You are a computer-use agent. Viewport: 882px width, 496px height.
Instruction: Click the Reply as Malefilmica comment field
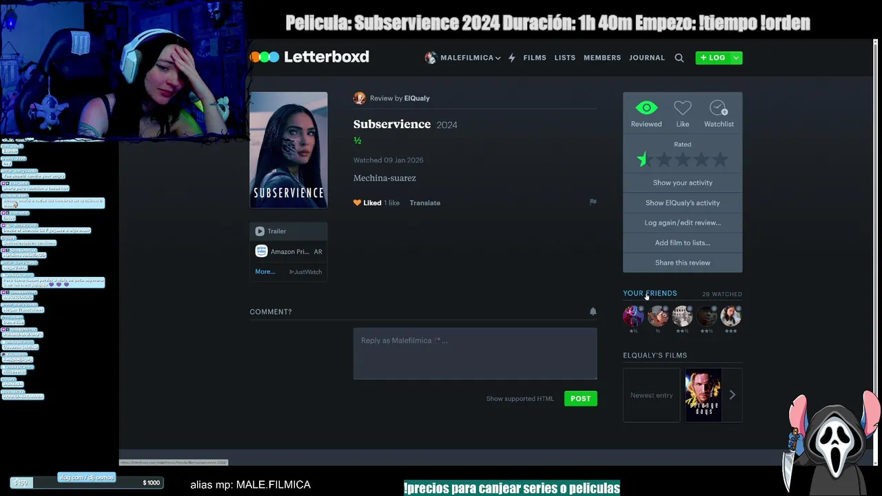click(475, 353)
